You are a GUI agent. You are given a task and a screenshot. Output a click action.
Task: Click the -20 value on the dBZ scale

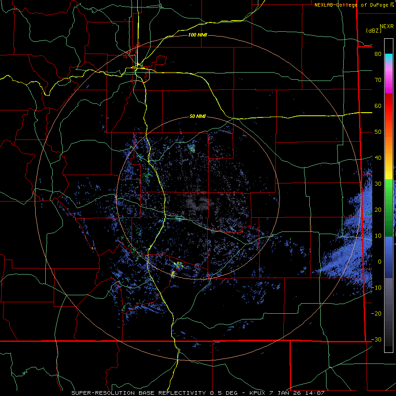[376, 314]
